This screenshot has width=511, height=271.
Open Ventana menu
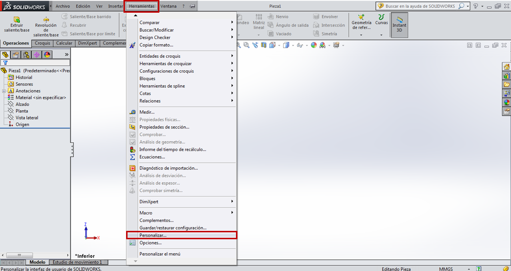(169, 6)
